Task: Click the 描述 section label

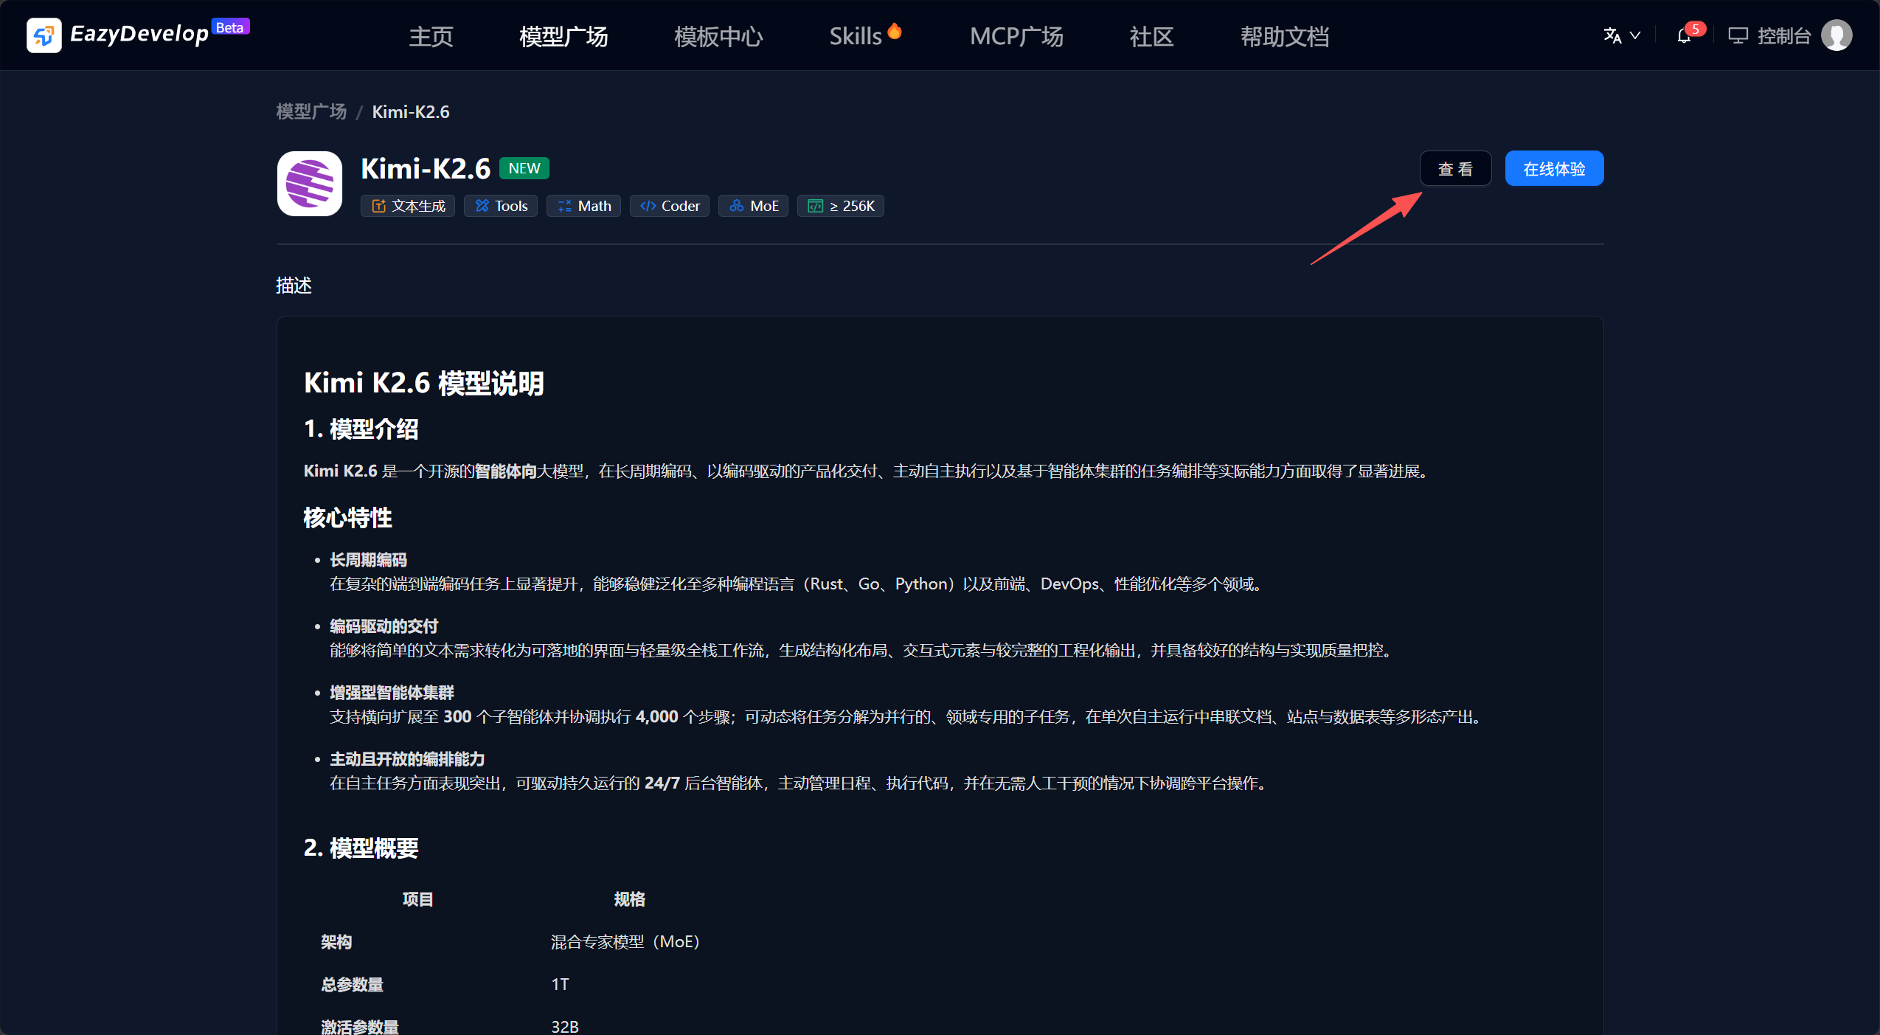Action: click(294, 285)
